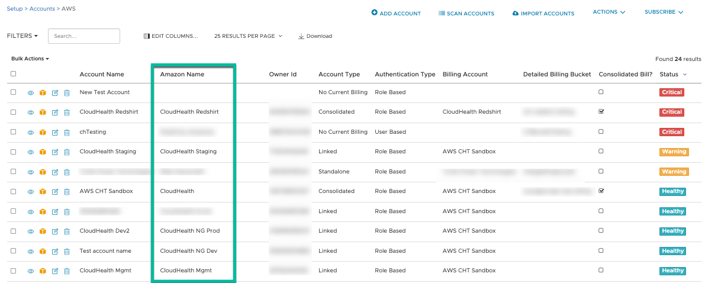The width and height of the screenshot is (705, 283).
Task: Tick the chTesting row selection checkbox
Action: pos(13,131)
